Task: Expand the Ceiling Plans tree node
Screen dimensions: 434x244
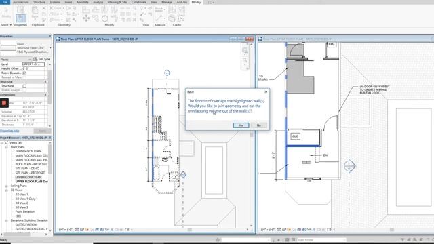Action: [x=6, y=186]
